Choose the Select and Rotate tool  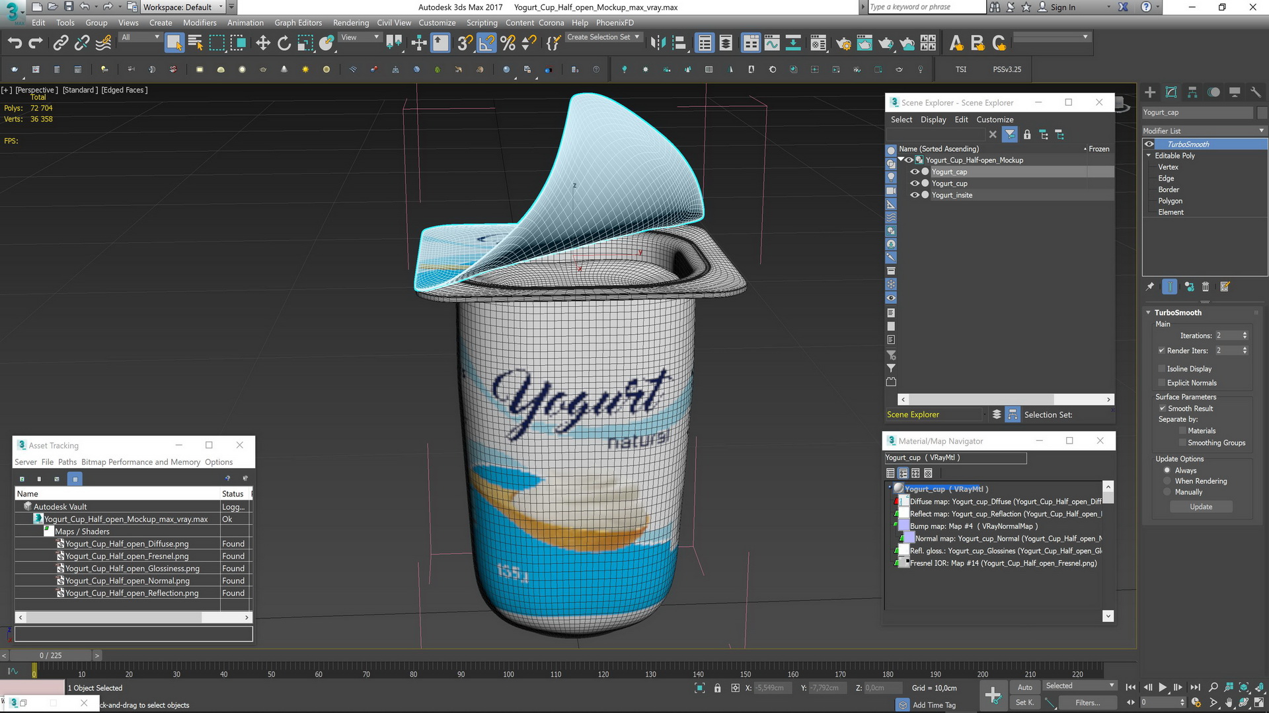pyautogui.click(x=284, y=44)
